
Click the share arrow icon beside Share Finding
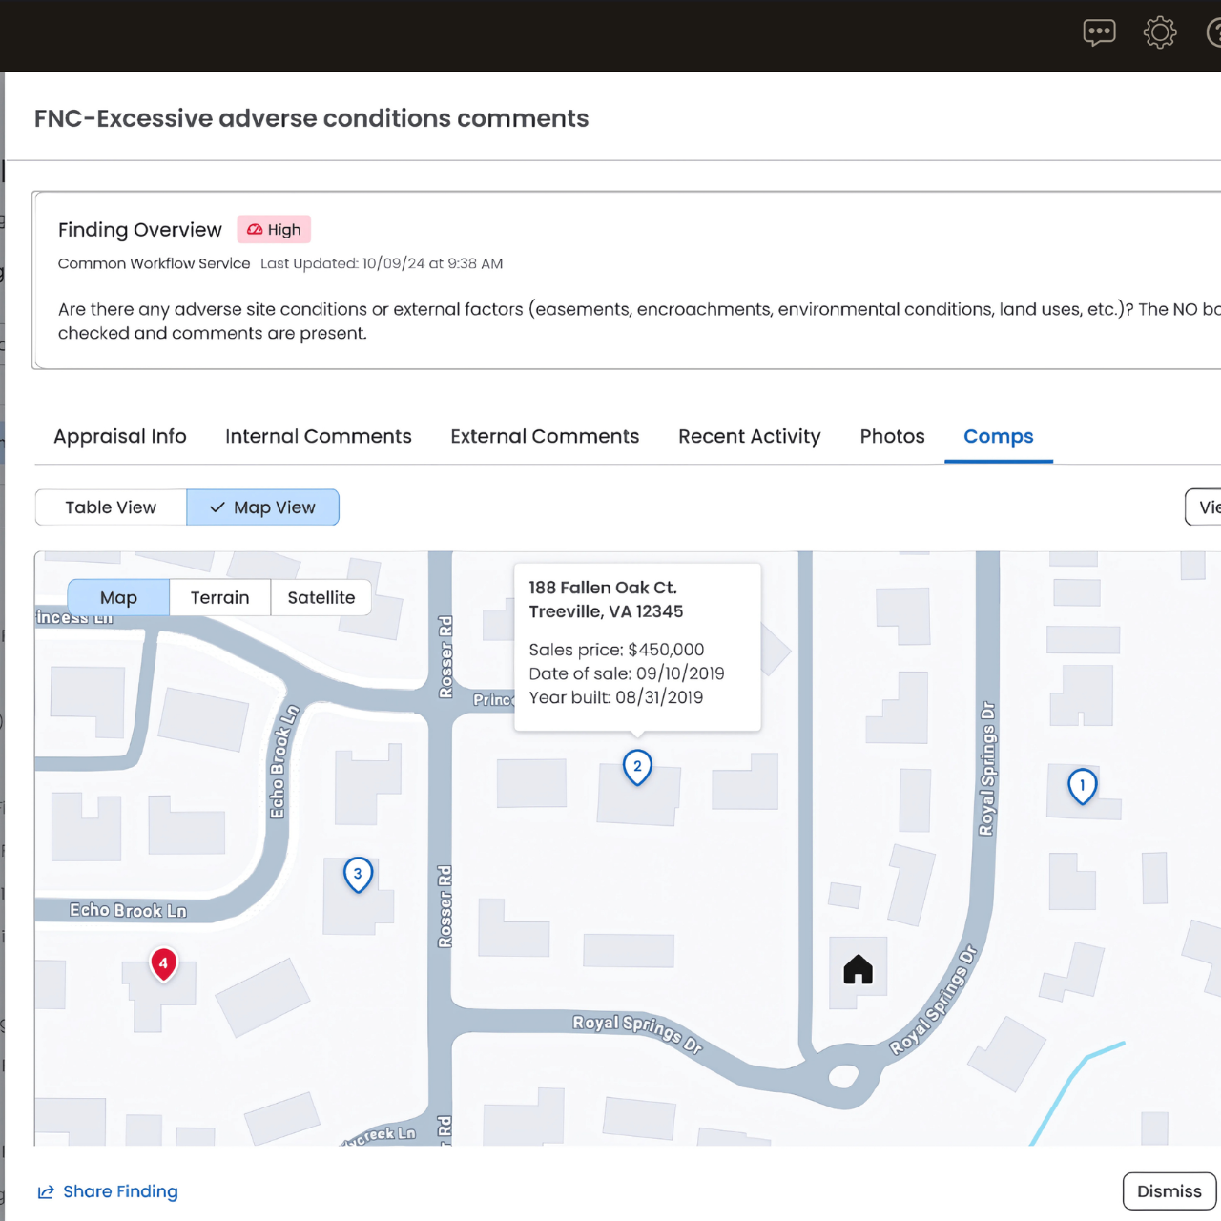coord(45,1191)
